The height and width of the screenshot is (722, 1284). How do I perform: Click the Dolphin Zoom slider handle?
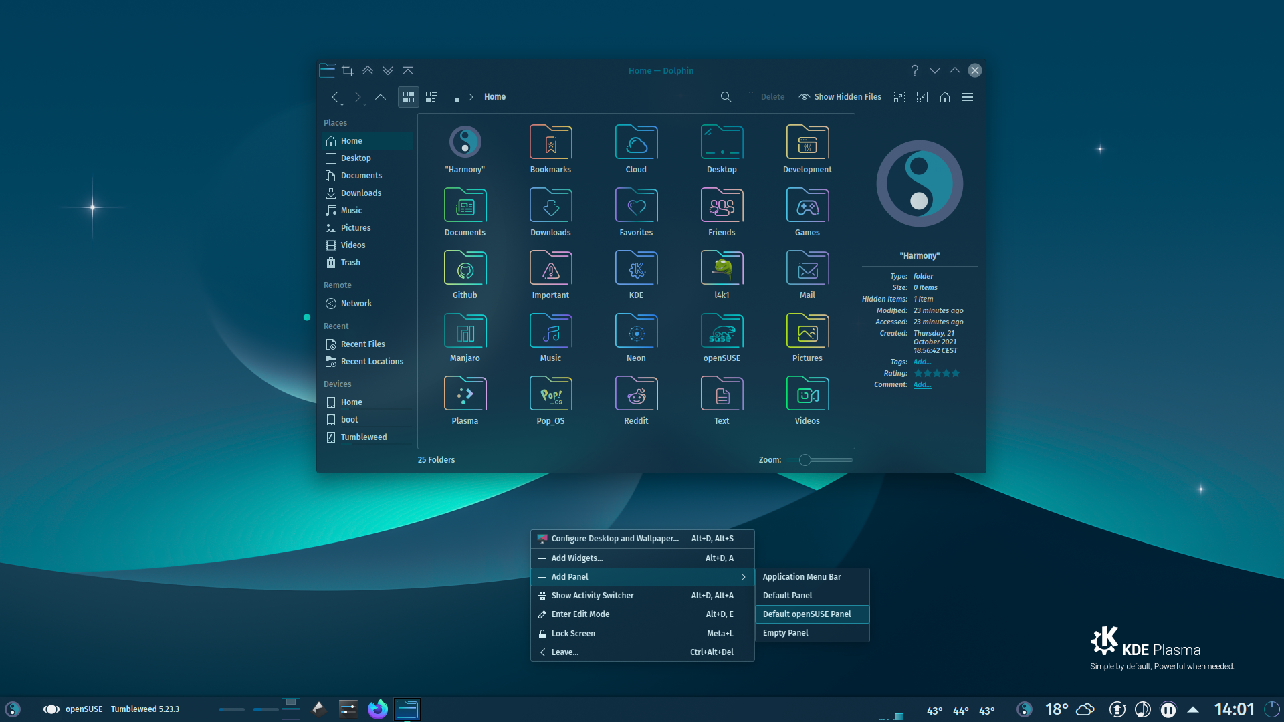click(805, 460)
